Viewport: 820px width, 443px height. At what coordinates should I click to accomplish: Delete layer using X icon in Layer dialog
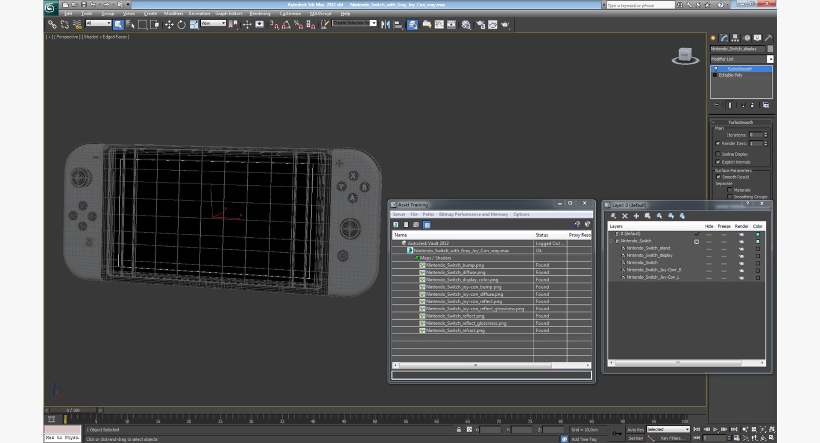625,216
